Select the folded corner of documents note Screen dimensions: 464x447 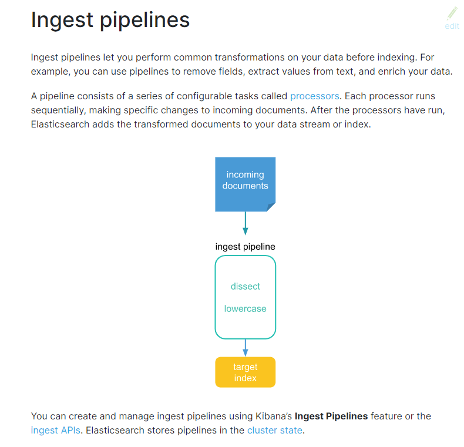pos(271,207)
